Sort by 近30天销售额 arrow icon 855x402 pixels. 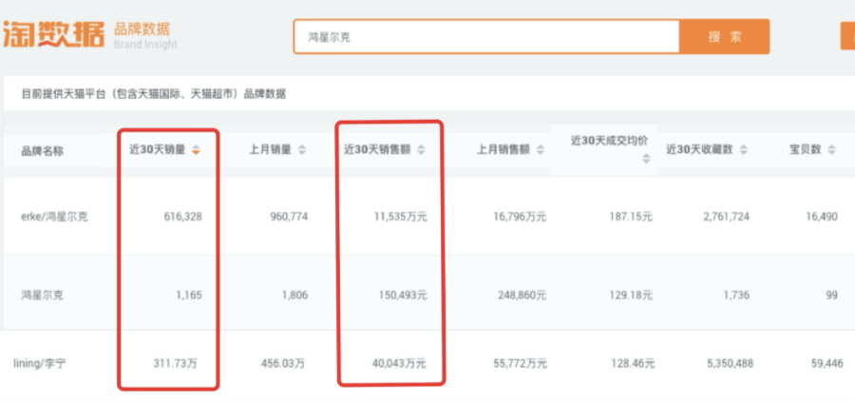coord(421,150)
